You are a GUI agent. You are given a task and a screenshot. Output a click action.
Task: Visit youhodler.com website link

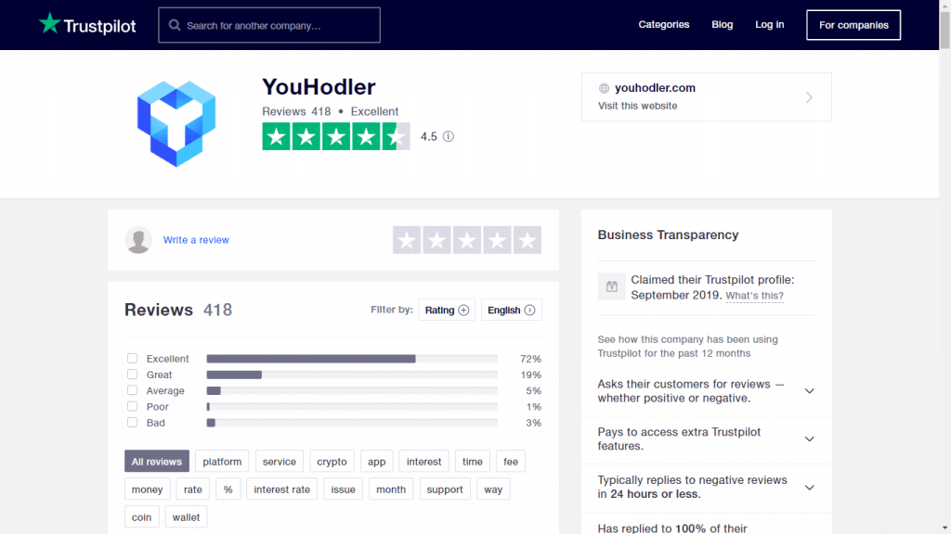tap(706, 96)
